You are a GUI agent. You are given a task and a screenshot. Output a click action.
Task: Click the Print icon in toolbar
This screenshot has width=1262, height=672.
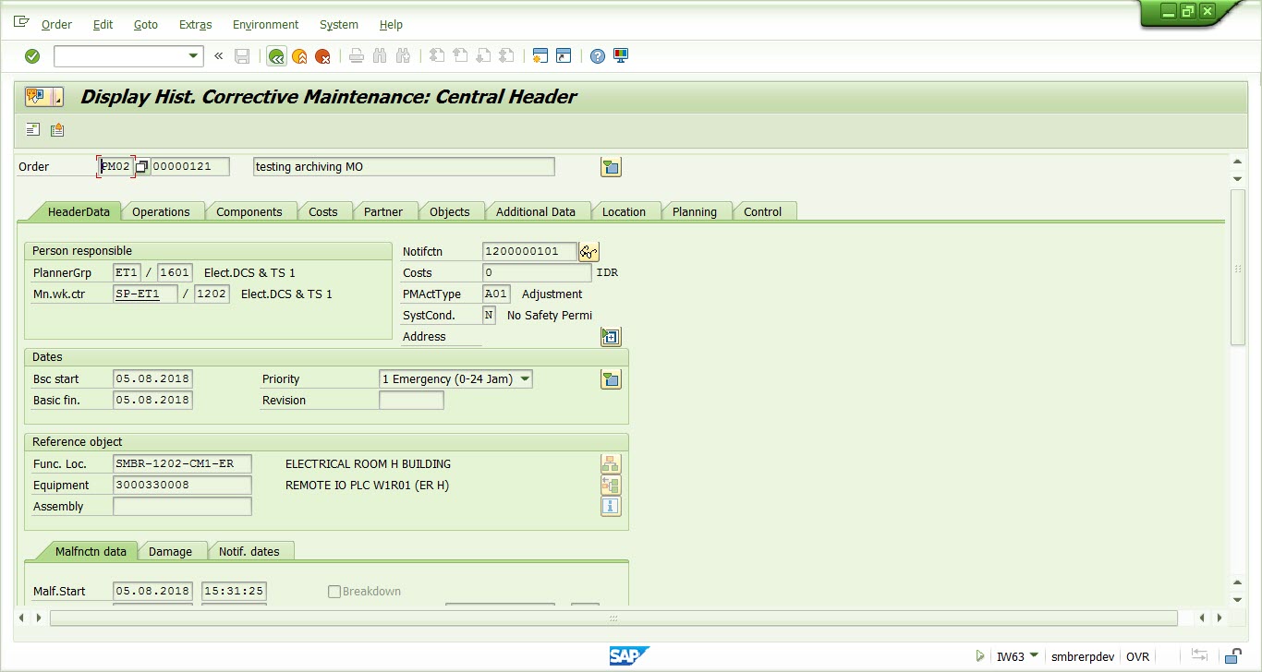(x=357, y=56)
